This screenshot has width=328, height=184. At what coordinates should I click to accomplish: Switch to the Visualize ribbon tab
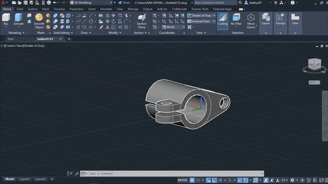(x=59, y=9)
